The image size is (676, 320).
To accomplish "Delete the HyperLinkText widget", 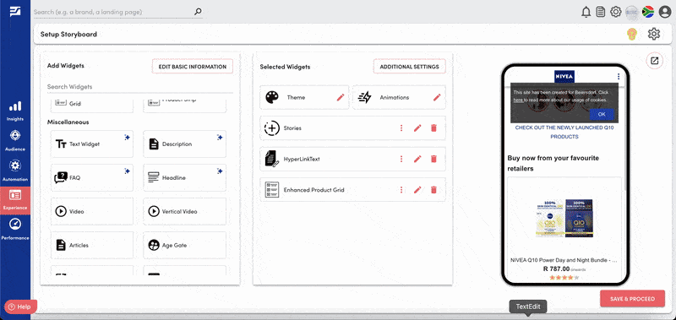I will click(433, 159).
